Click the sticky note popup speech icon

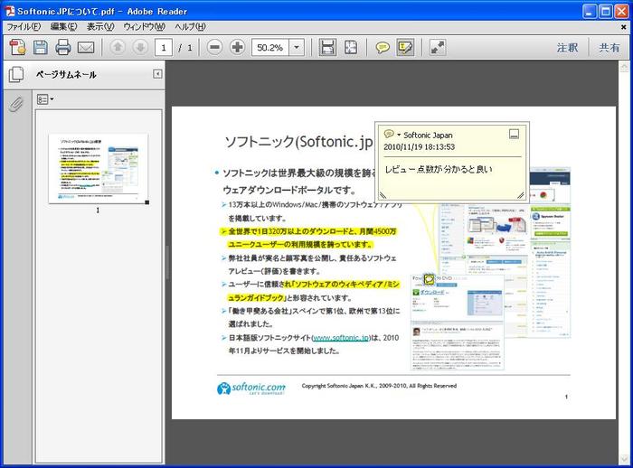coord(389,134)
